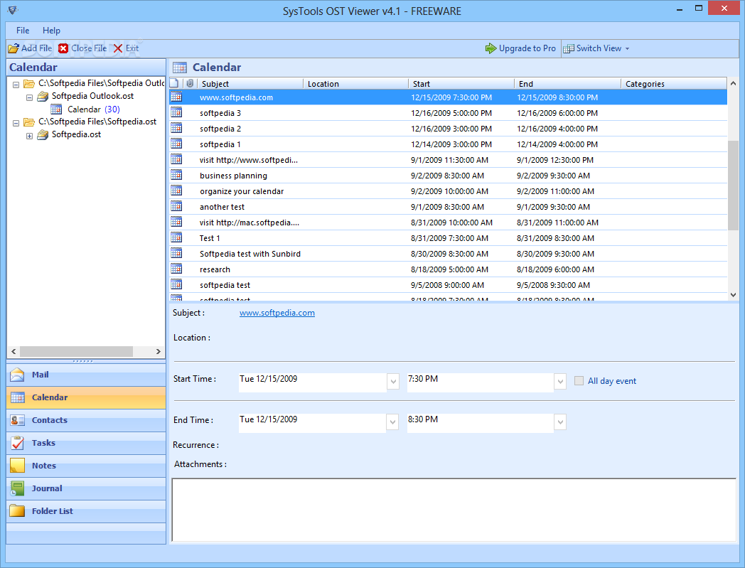Viewport: 745px width, 568px height.
Task: Click the yellow Notes icon
Action: (18, 466)
